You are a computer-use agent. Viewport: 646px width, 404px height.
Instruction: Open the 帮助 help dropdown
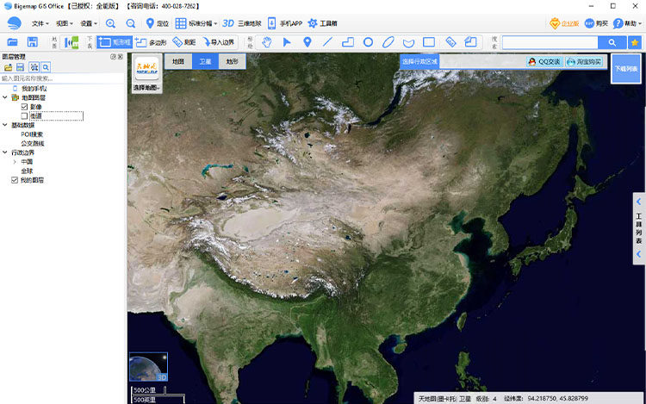(x=627, y=23)
